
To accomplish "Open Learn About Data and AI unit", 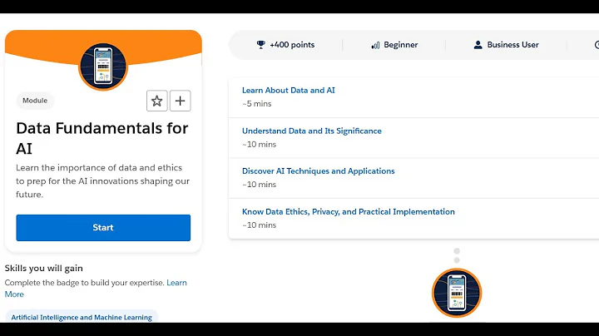I will tap(289, 90).
